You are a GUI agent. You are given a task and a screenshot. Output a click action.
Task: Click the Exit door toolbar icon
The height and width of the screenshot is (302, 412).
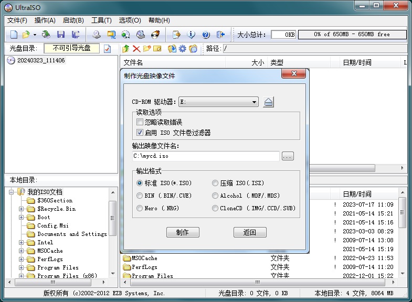pyautogui.click(x=220, y=35)
